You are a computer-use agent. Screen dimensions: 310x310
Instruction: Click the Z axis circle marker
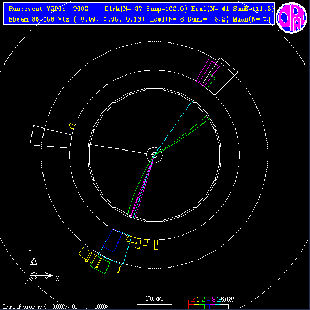click(34, 275)
